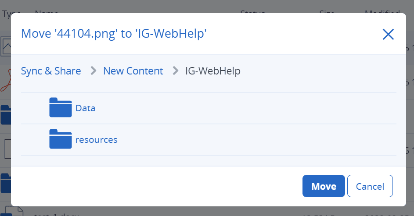
Task: Click the Data folder icon
Action: click(x=60, y=108)
